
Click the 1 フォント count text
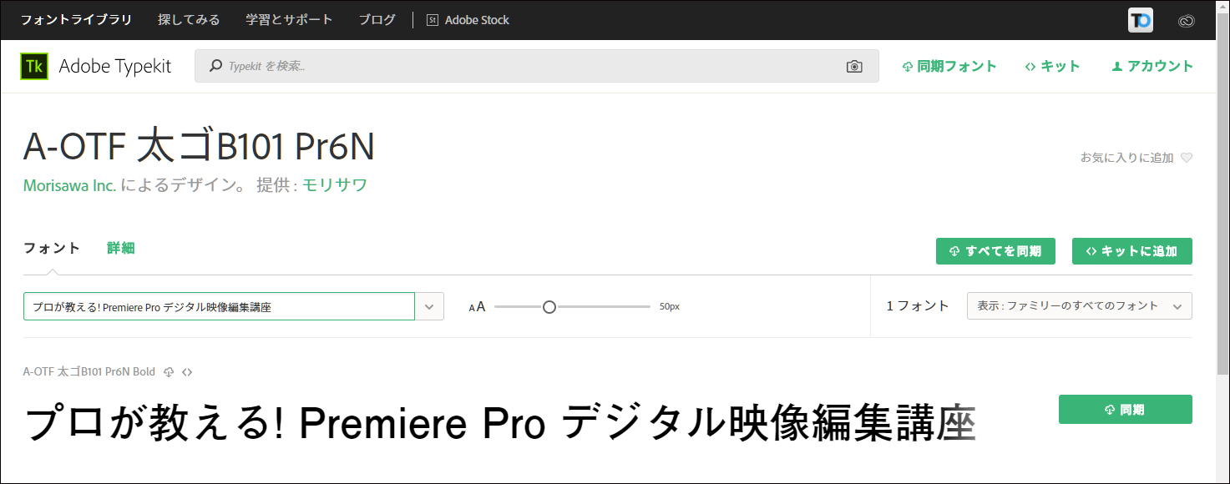click(918, 306)
